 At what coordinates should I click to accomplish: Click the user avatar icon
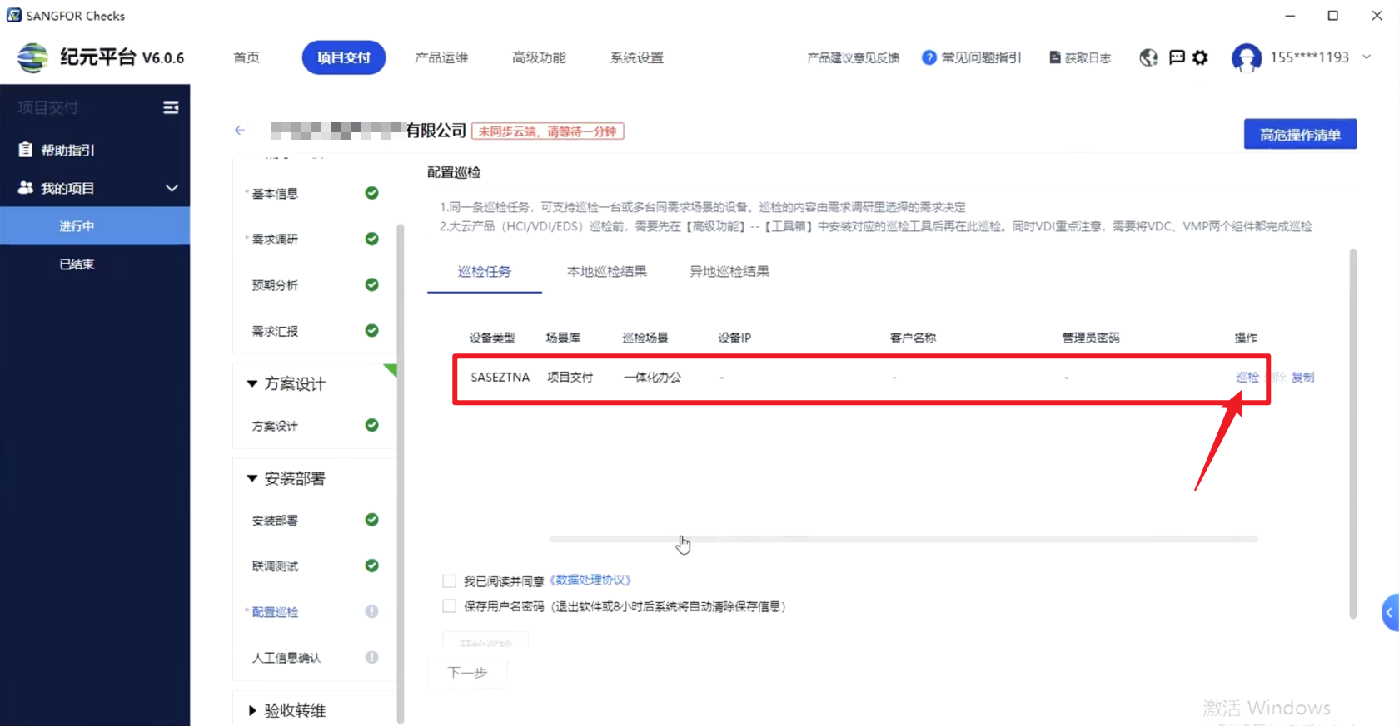[1246, 58]
